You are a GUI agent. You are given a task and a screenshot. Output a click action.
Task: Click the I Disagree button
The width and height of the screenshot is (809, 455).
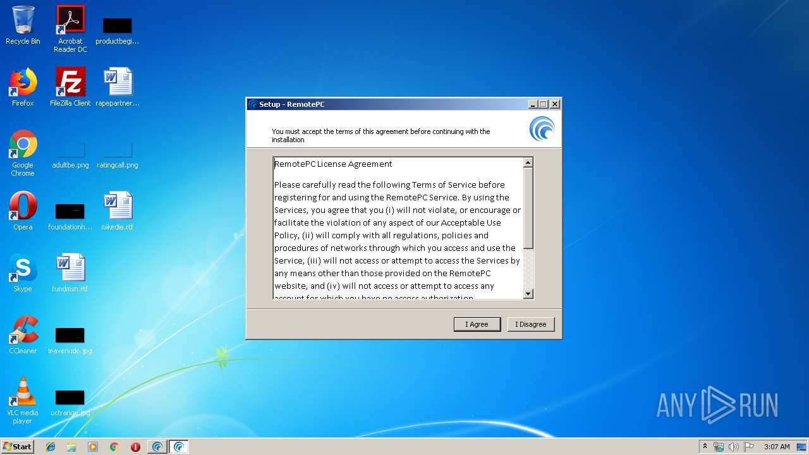tap(531, 324)
